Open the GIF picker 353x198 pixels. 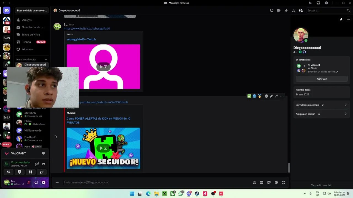[262, 182]
